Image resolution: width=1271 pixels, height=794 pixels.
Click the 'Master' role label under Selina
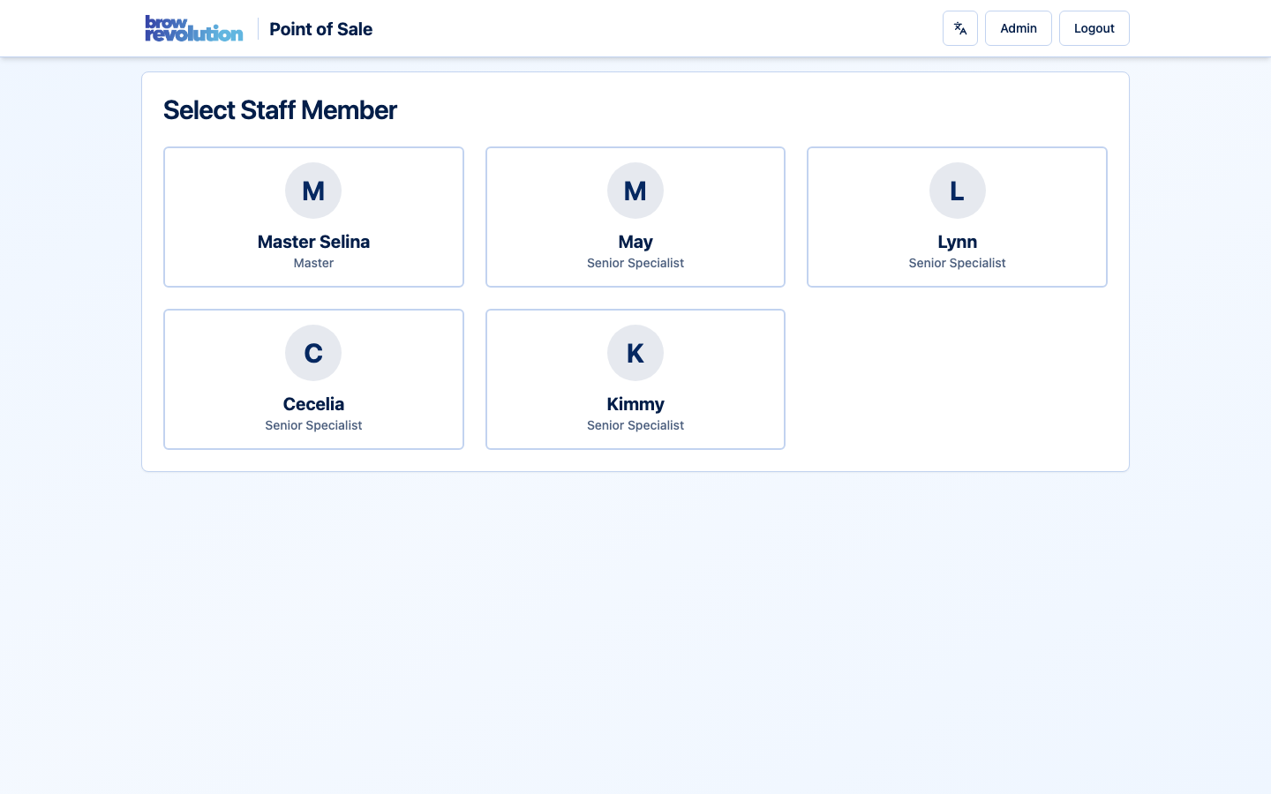point(313,263)
